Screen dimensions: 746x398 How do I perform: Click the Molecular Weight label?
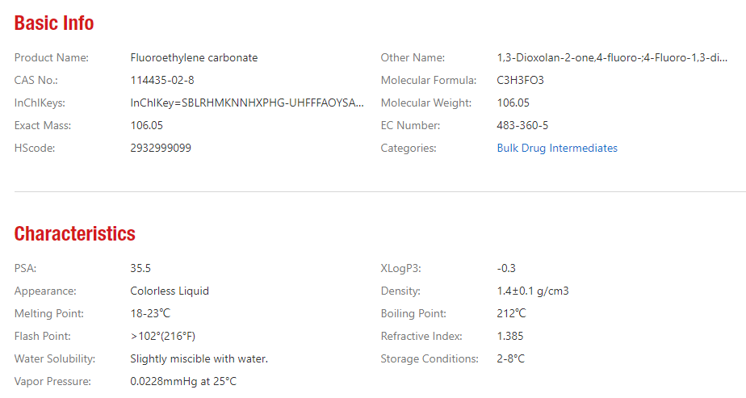[421, 103]
